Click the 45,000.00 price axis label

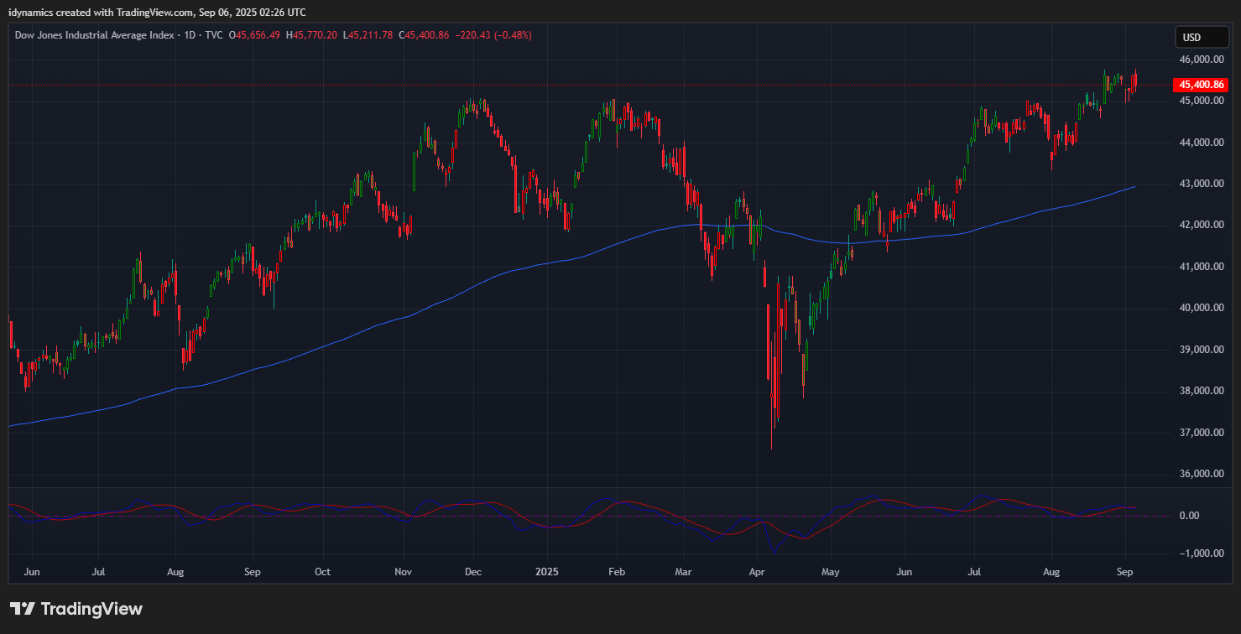[1202, 101]
